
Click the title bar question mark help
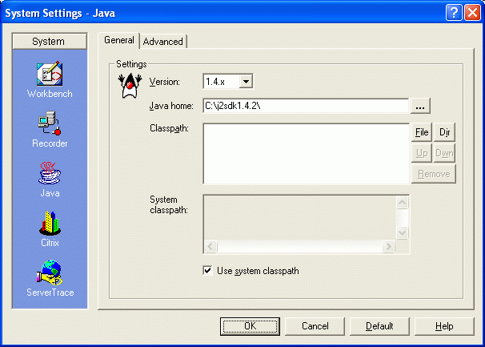pos(454,13)
